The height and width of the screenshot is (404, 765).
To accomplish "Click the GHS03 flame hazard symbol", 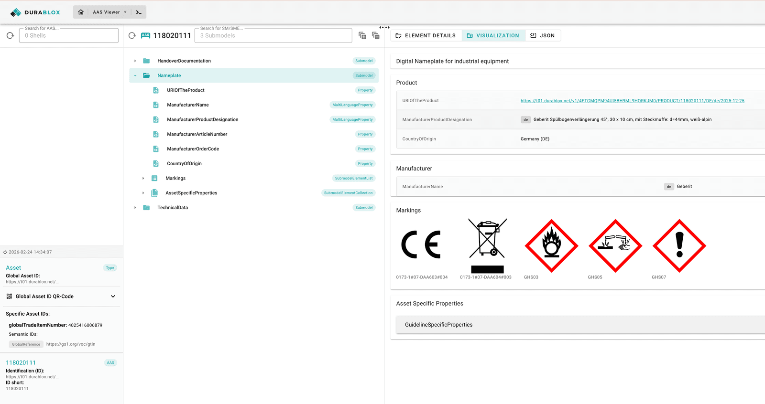I will click(551, 245).
